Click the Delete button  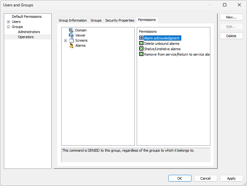pos(231,36)
